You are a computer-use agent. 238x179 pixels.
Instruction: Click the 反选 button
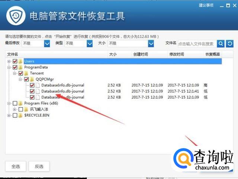pos(39,166)
